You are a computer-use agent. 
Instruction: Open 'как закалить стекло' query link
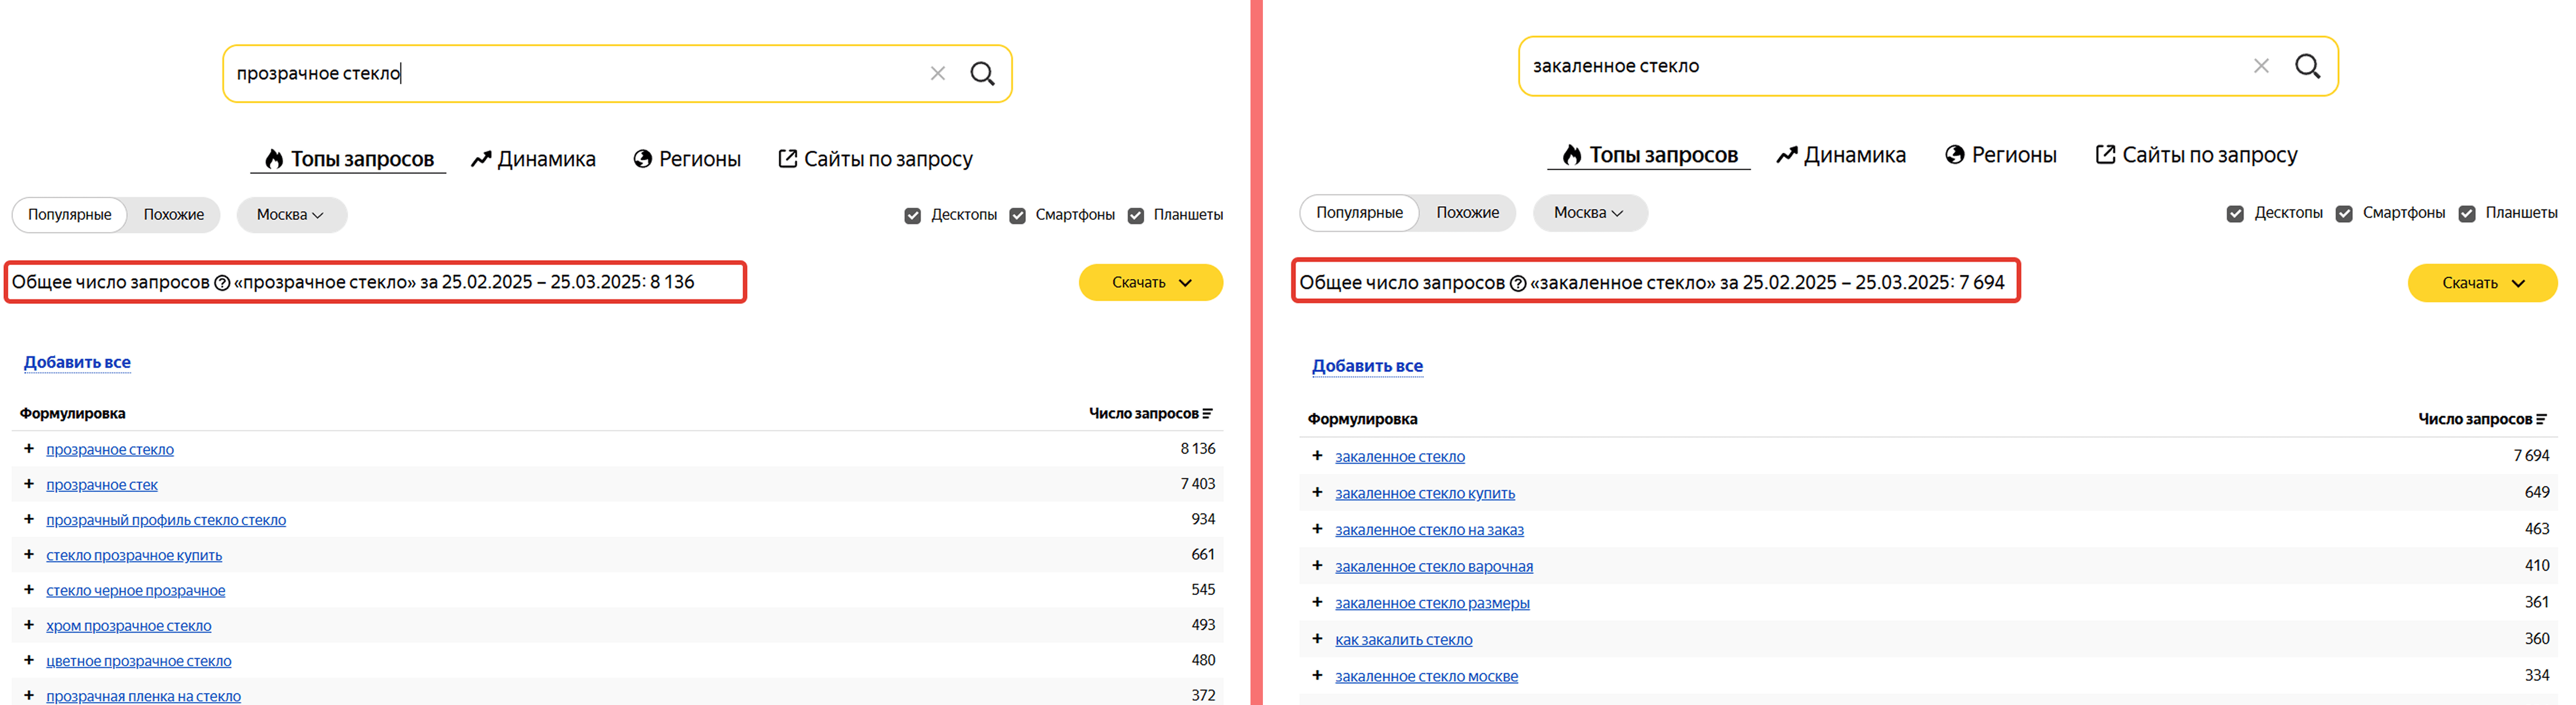1403,640
